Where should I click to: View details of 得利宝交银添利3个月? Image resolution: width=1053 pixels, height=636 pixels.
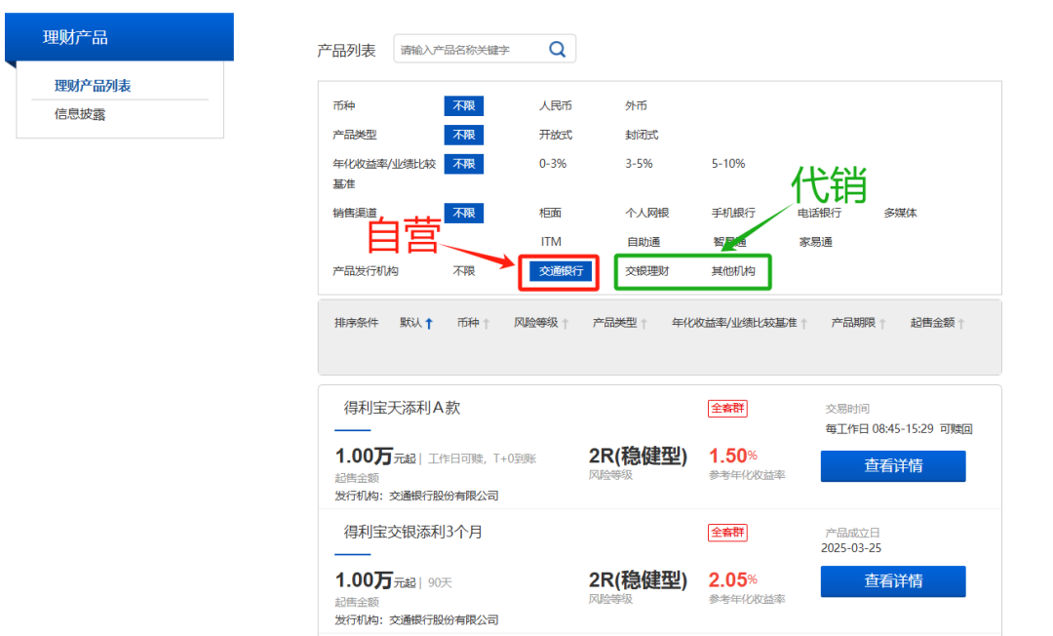click(x=893, y=581)
